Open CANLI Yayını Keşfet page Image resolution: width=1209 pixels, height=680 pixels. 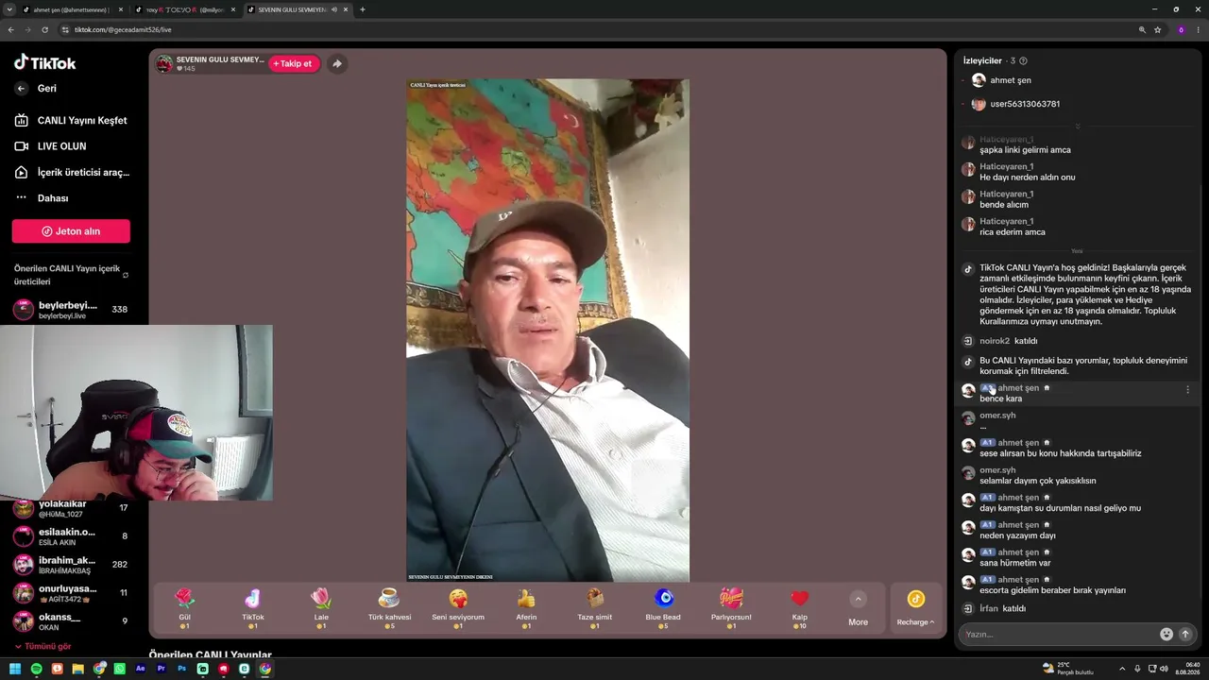71,120
